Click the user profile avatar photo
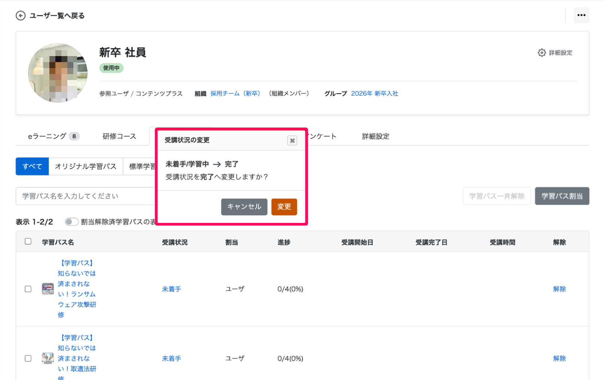Viewport: 605px width, 380px height. pyautogui.click(x=58, y=73)
